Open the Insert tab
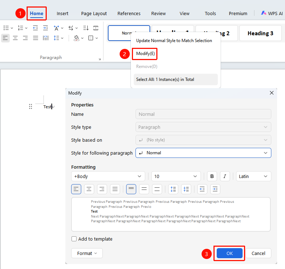Viewport: 285px width, 269px height. tap(62, 13)
